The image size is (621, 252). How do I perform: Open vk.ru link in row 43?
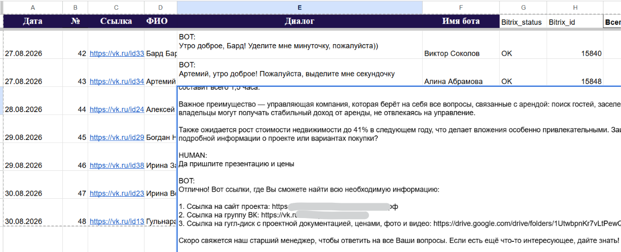tap(117, 81)
